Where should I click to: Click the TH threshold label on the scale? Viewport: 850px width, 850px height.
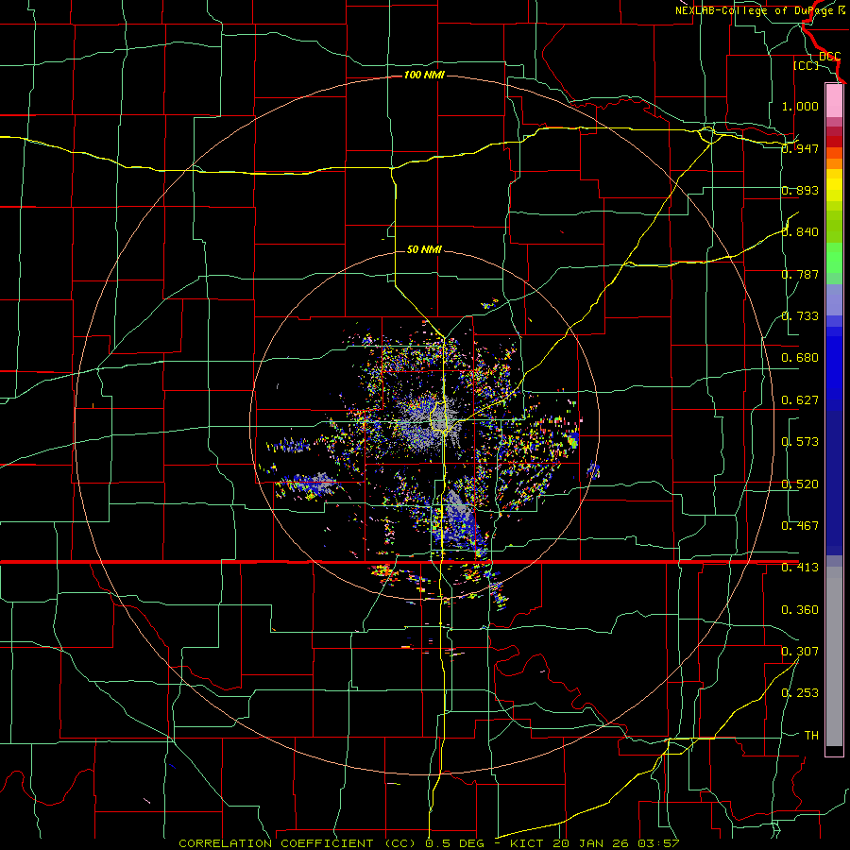coord(811,736)
